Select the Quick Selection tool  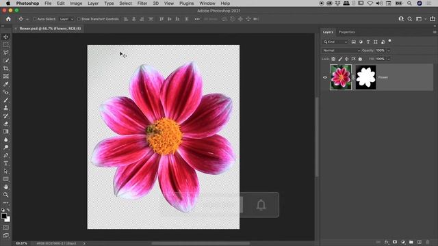click(6, 61)
